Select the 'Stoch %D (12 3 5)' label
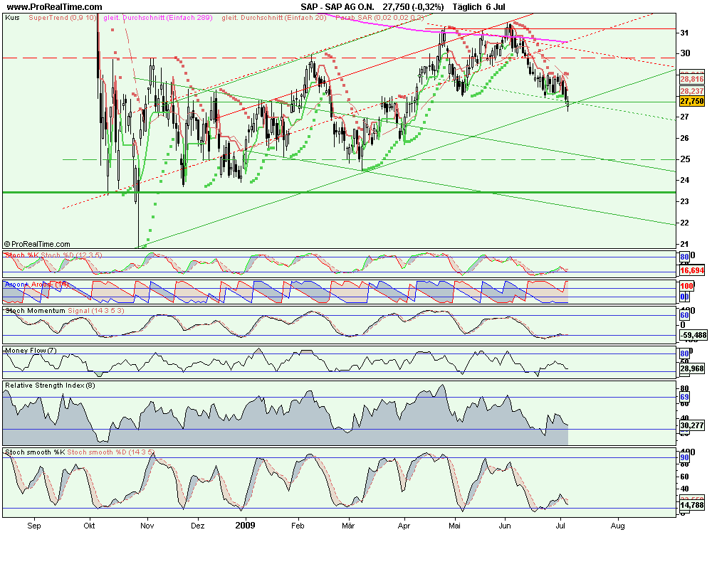 71,255
